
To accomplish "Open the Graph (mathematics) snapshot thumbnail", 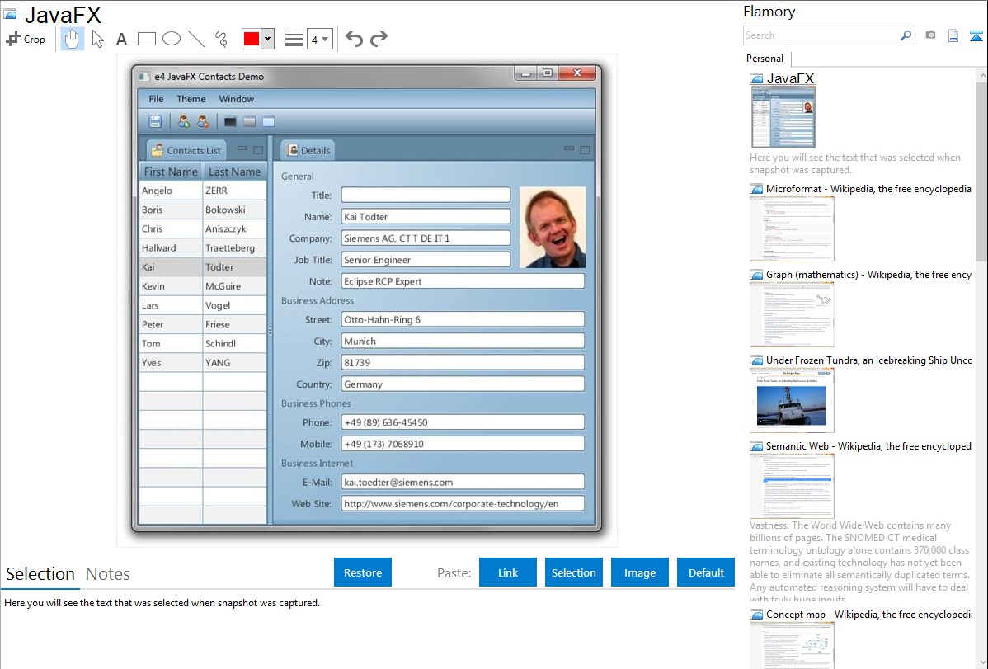I will point(792,314).
